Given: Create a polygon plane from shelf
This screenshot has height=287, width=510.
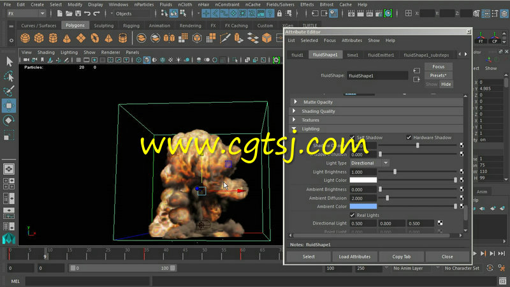Looking at the screenshot, I should pos(81,38).
